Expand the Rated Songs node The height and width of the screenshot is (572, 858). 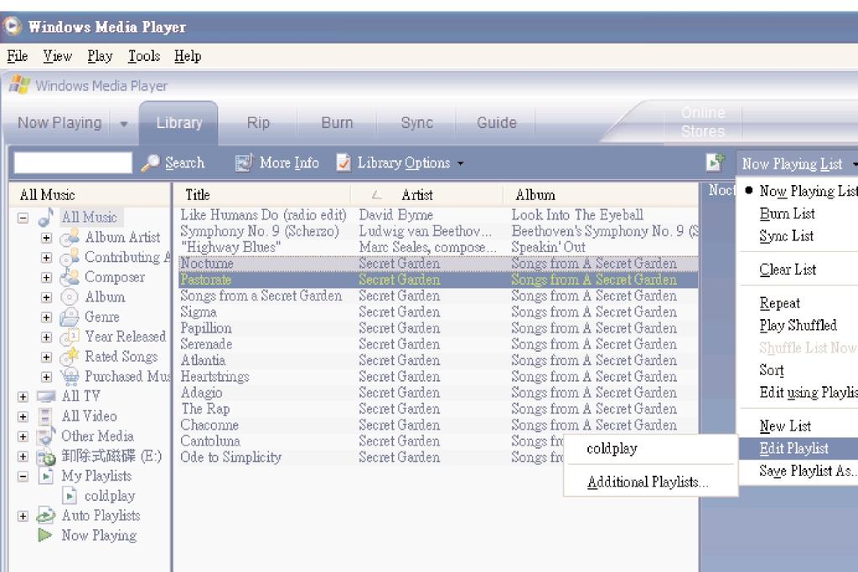47,357
